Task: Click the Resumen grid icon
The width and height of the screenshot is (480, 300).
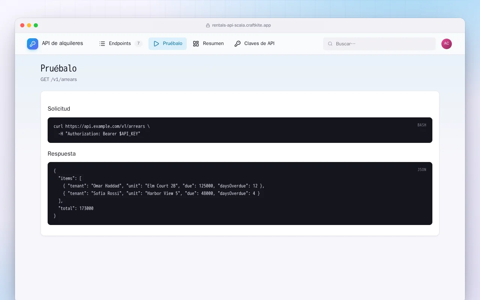Action: click(196, 43)
